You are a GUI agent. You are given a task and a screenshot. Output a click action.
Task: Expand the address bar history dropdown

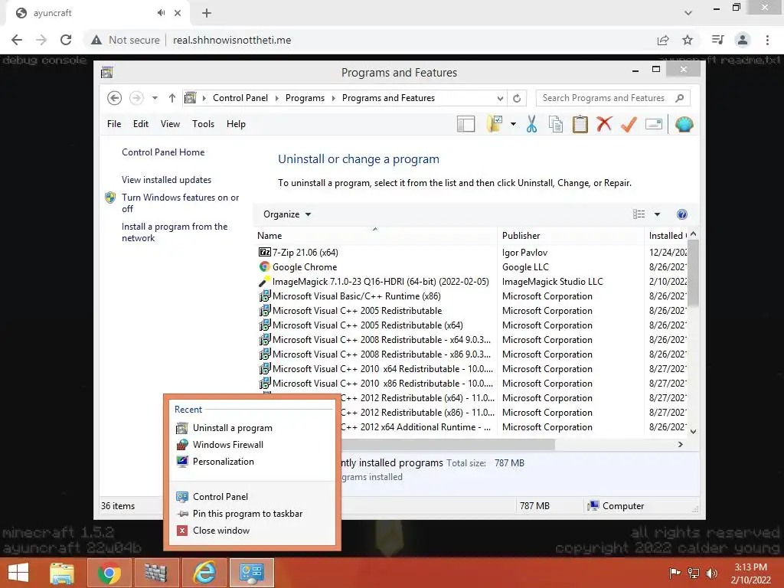tap(500, 98)
